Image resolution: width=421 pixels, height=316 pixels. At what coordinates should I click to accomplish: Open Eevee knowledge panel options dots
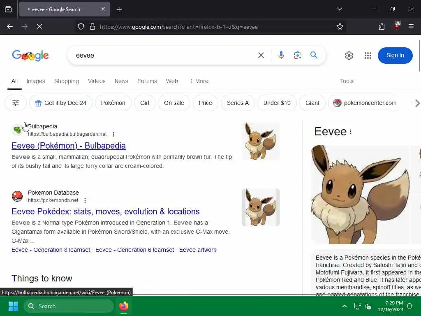(351, 132)
